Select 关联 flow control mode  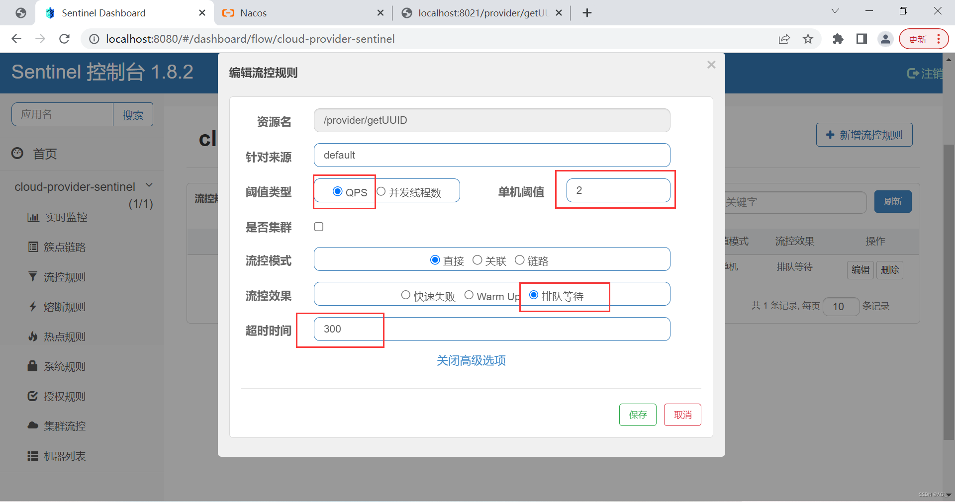pos(477,260)
